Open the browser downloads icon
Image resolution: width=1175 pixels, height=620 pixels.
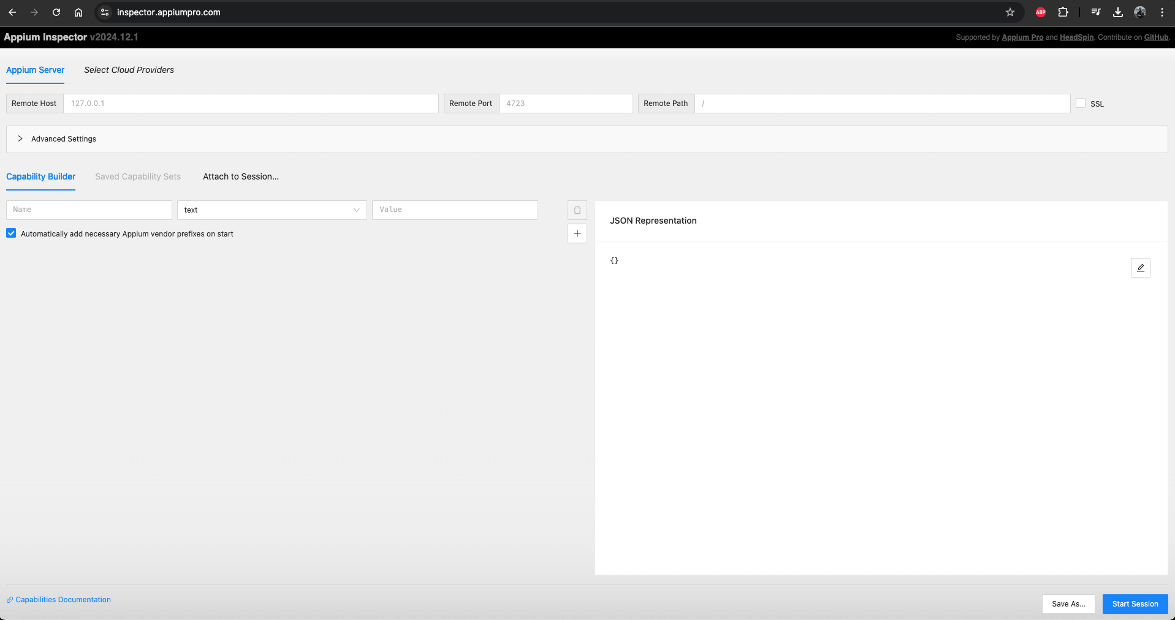[1117, 12]
